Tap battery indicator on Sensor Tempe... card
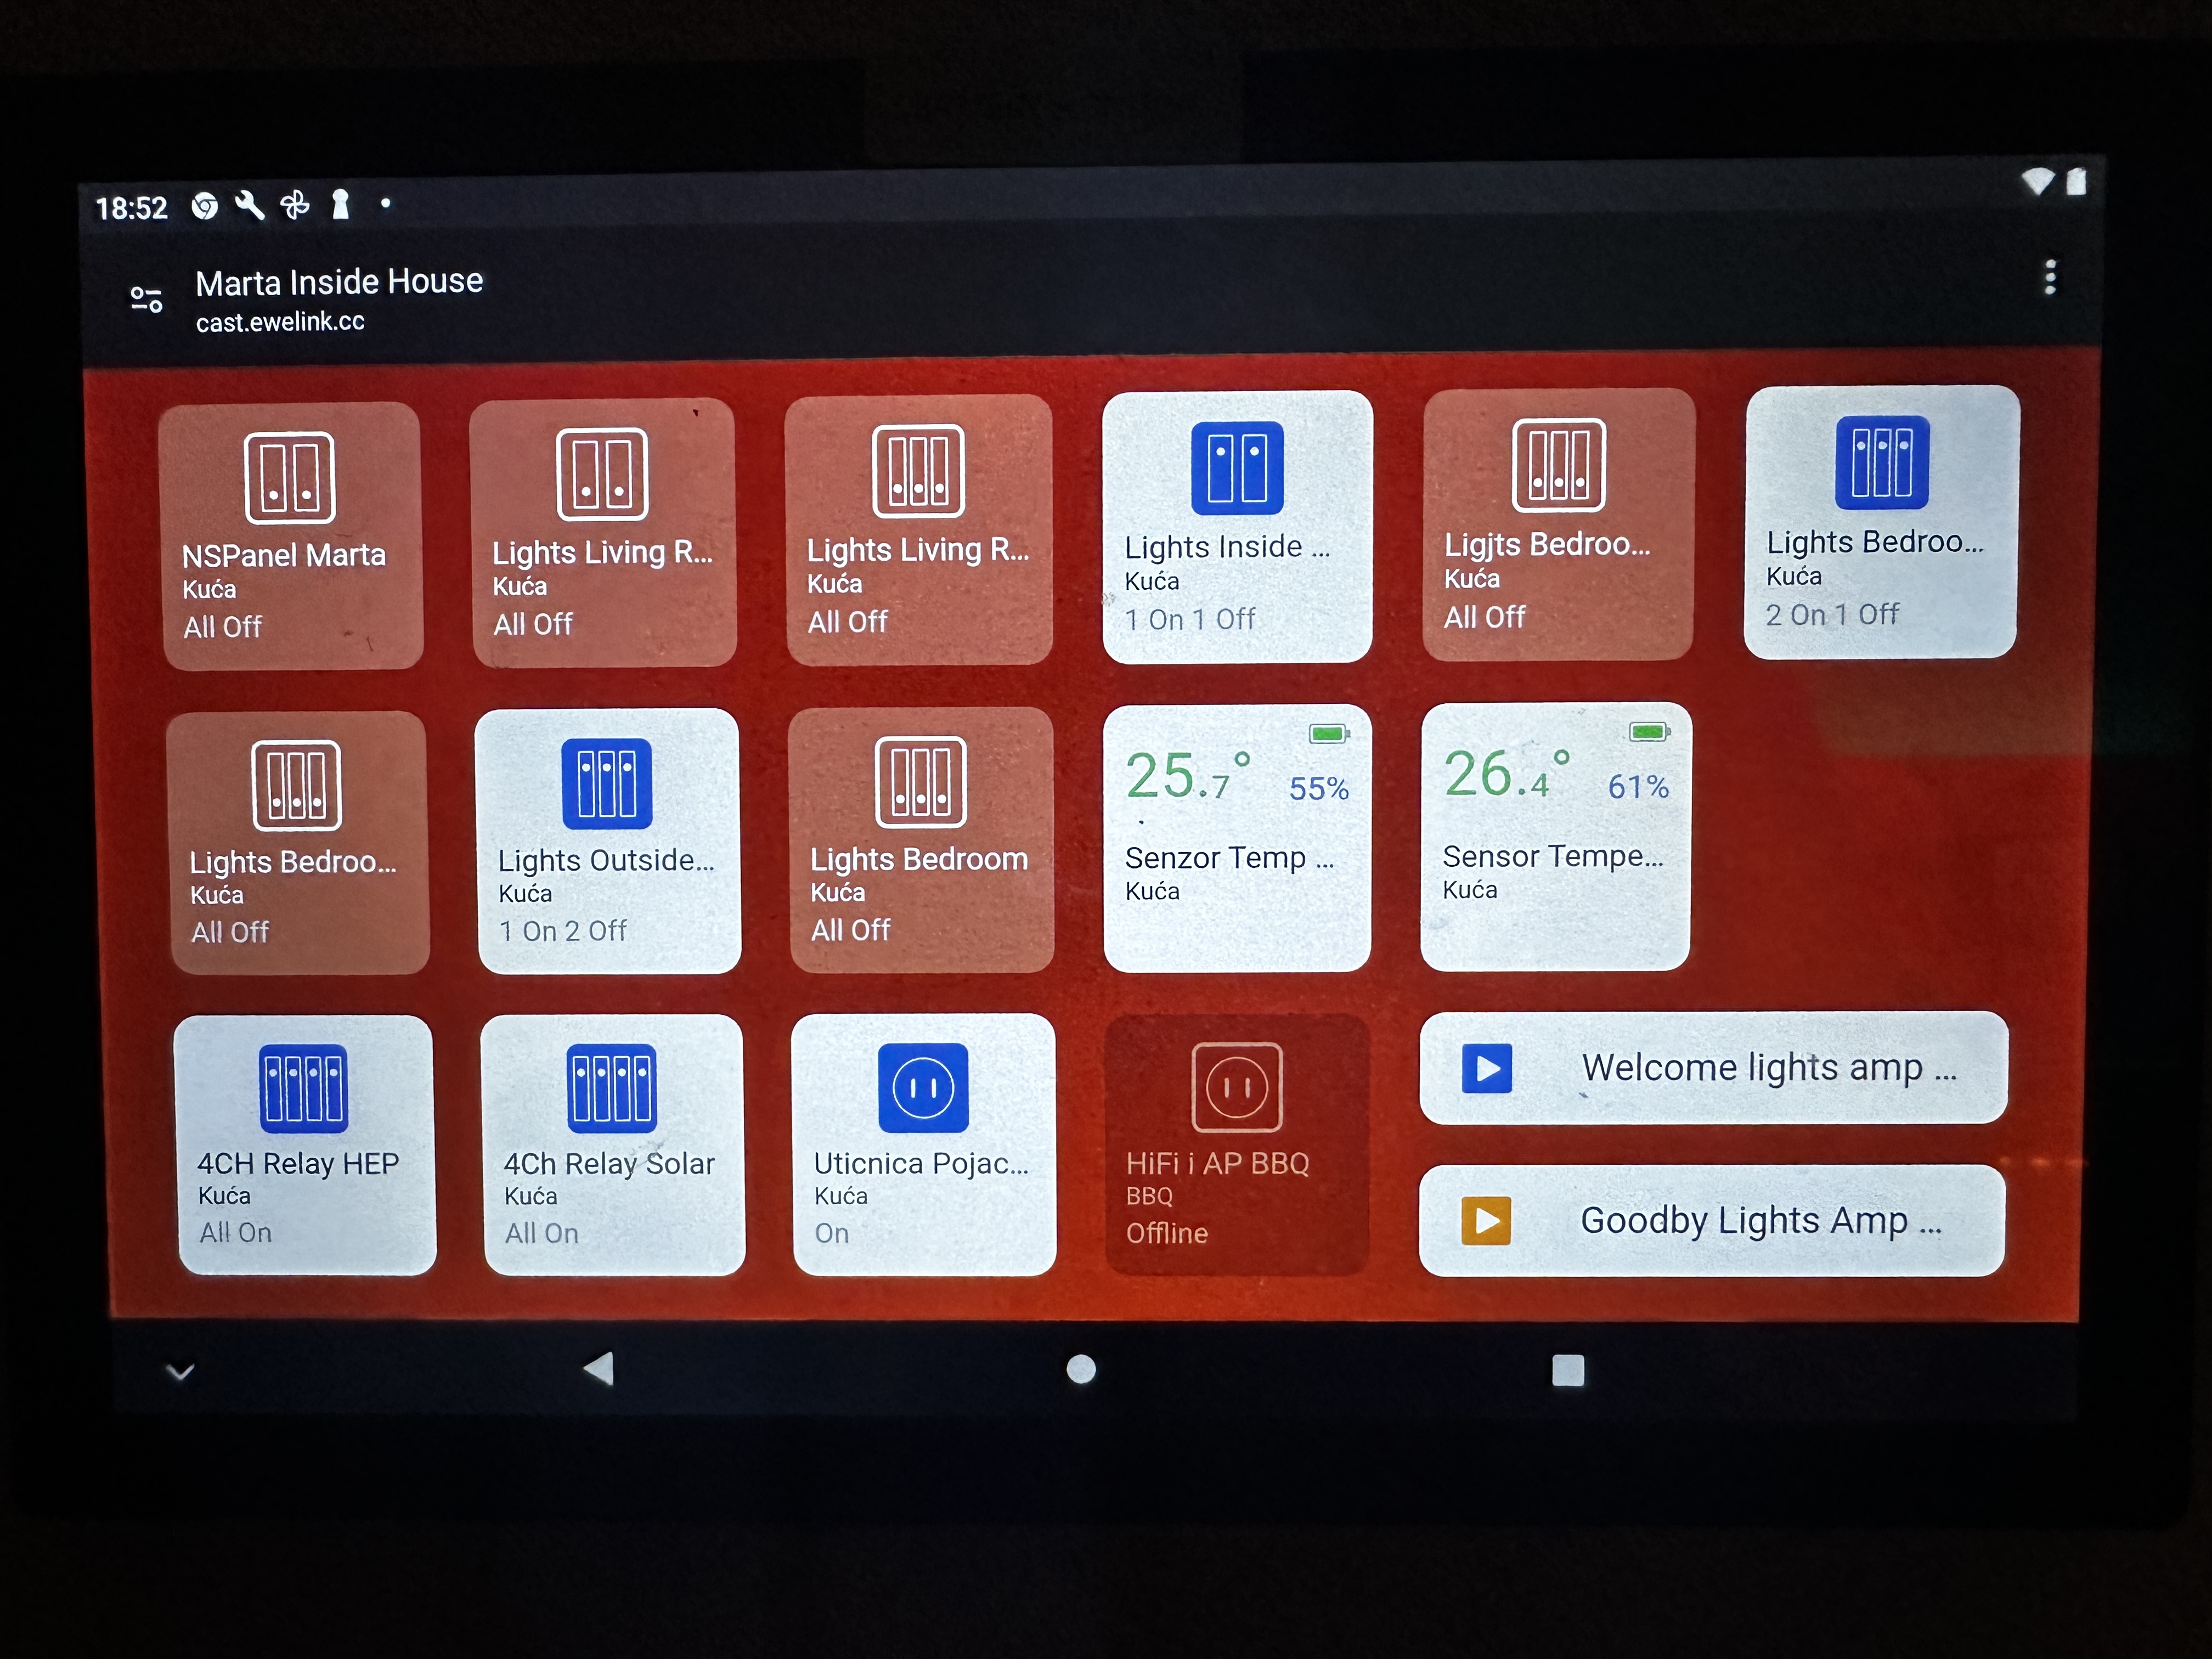Screen dimensions: 2212x1659 click(x=1649, y=732)
